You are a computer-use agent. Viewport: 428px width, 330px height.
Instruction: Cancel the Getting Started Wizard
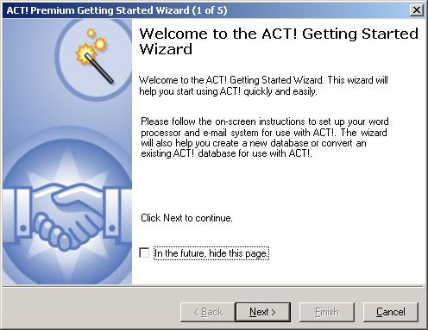(x=391, y=312)
